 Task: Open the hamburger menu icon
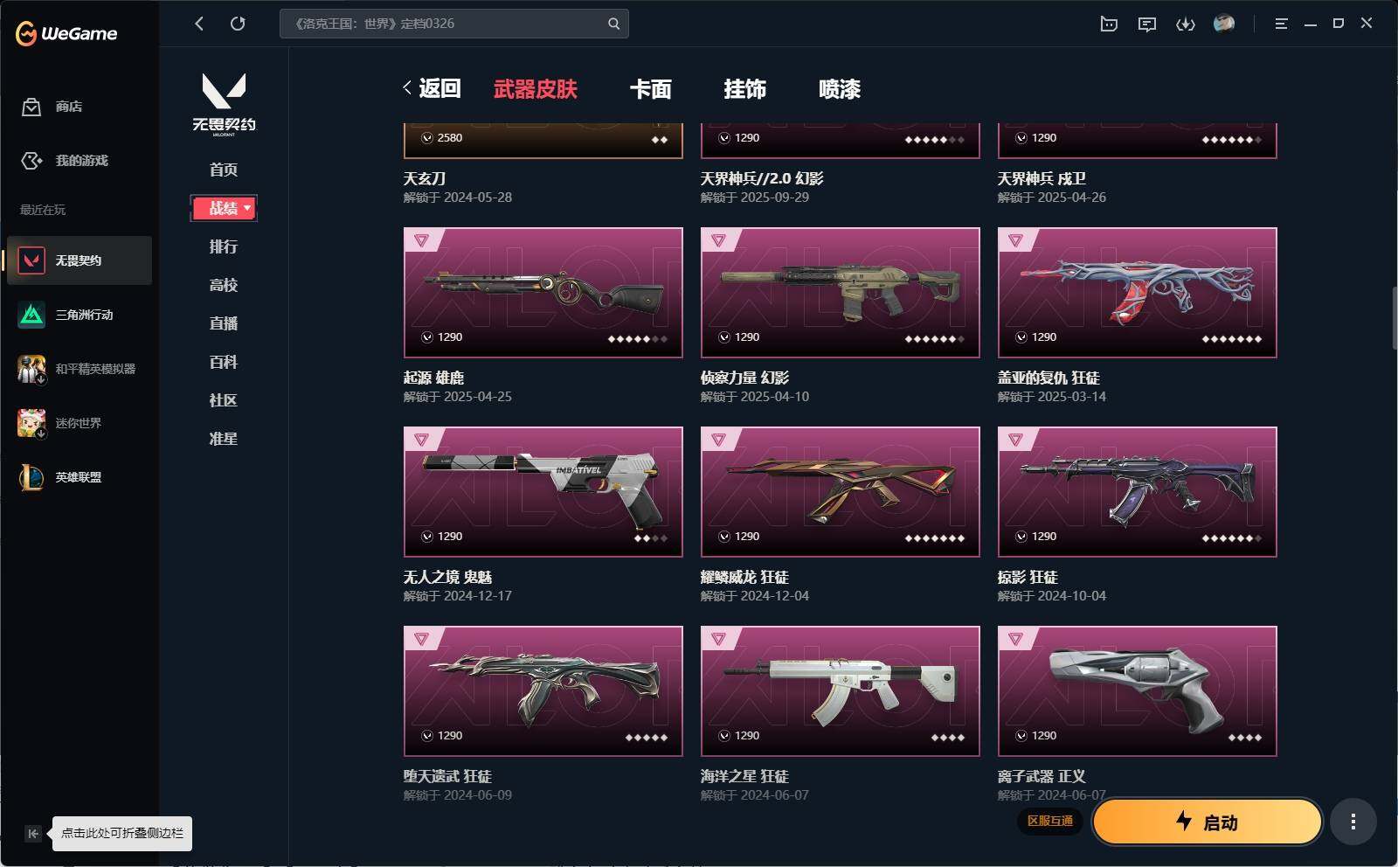[x=1281, y=24]
